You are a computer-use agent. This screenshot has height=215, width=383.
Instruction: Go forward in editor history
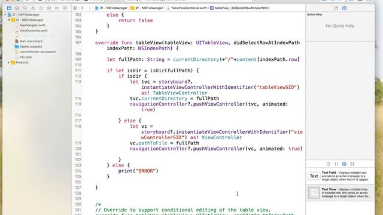[89, 8]
